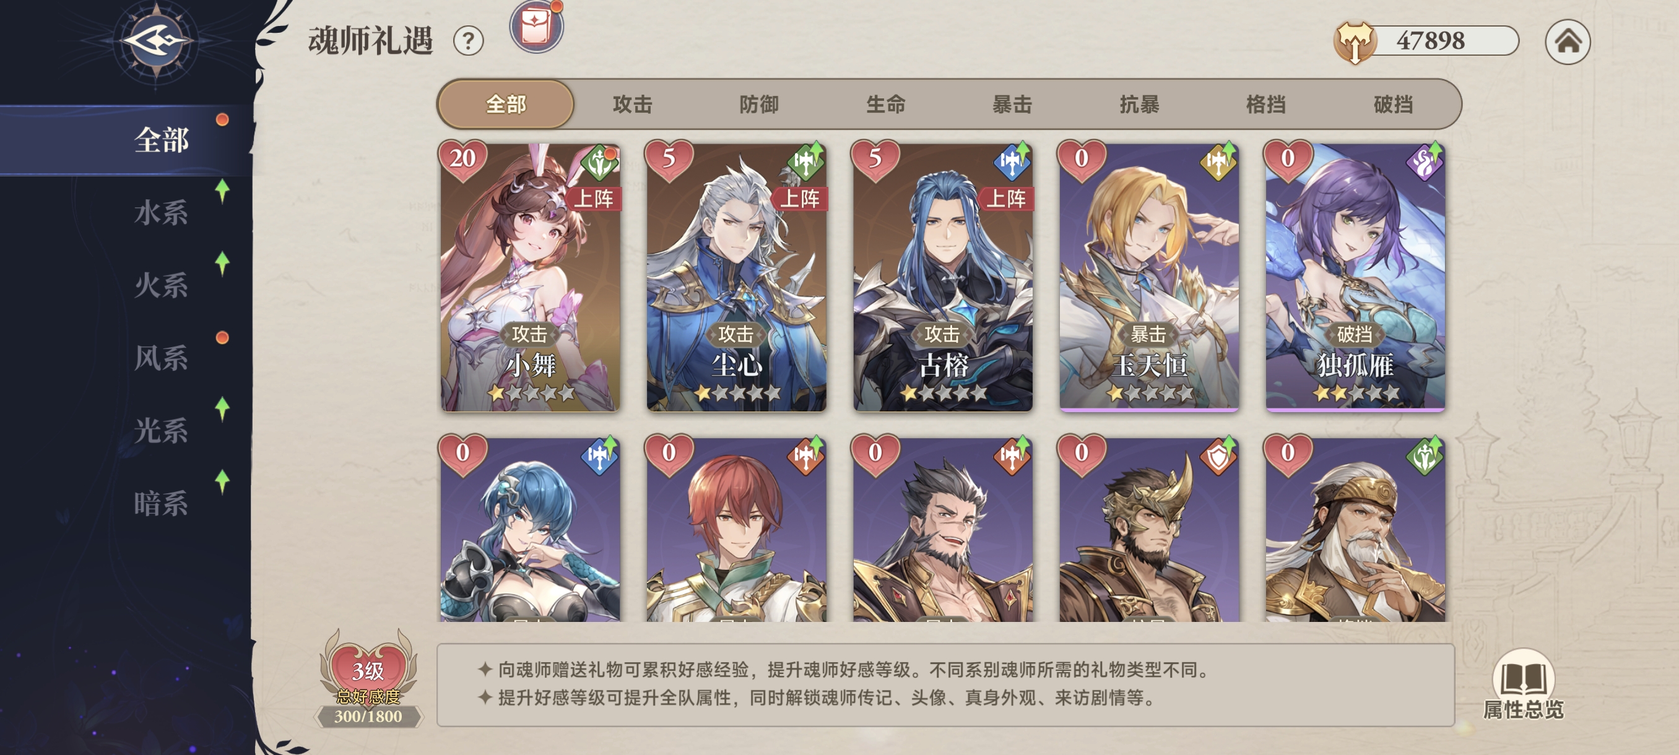
Task: Click the 300/1800 favor progress indicator
Action: coord(368,717)
